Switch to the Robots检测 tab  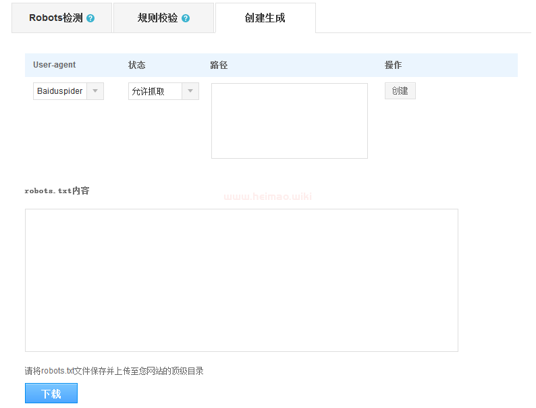point(56,18)
